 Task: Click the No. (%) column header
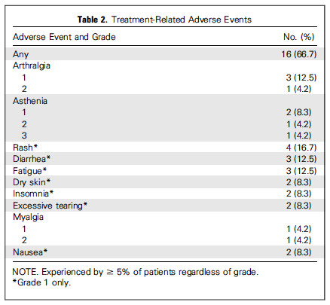point(299,37)
